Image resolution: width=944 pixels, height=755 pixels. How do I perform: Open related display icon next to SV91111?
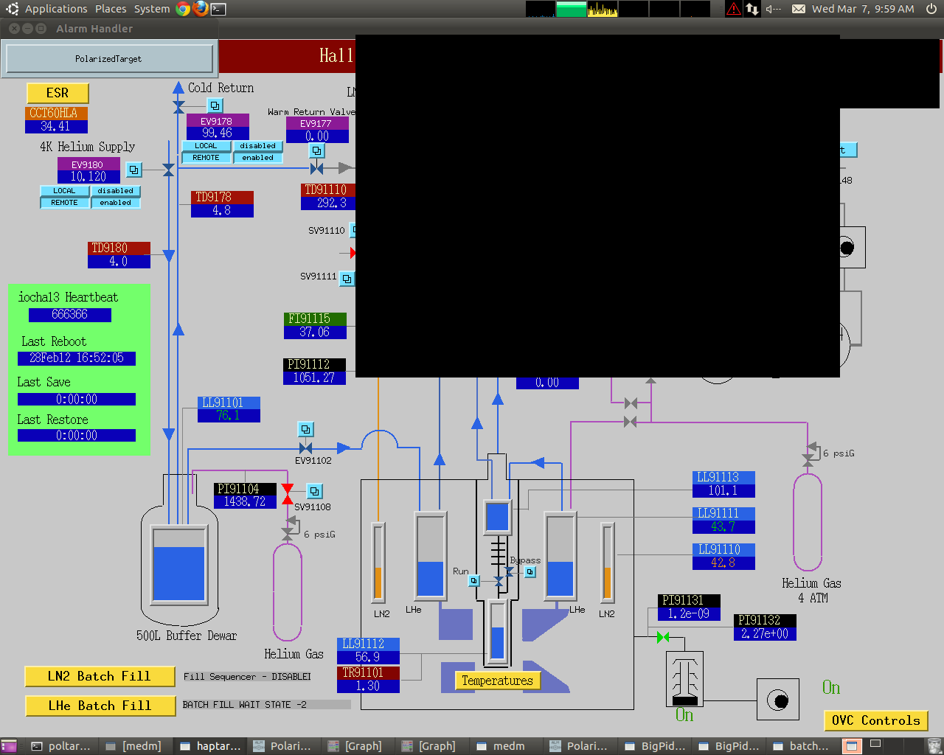[347, 279]
